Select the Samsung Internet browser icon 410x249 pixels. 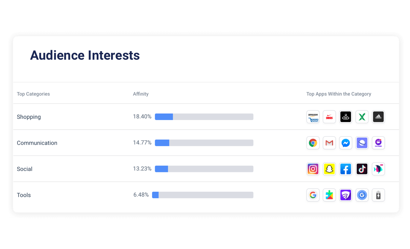point(362,143)
